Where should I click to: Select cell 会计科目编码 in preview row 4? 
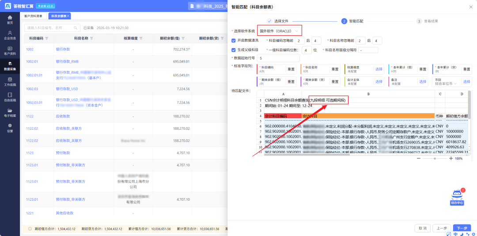[x=283, y=116]
